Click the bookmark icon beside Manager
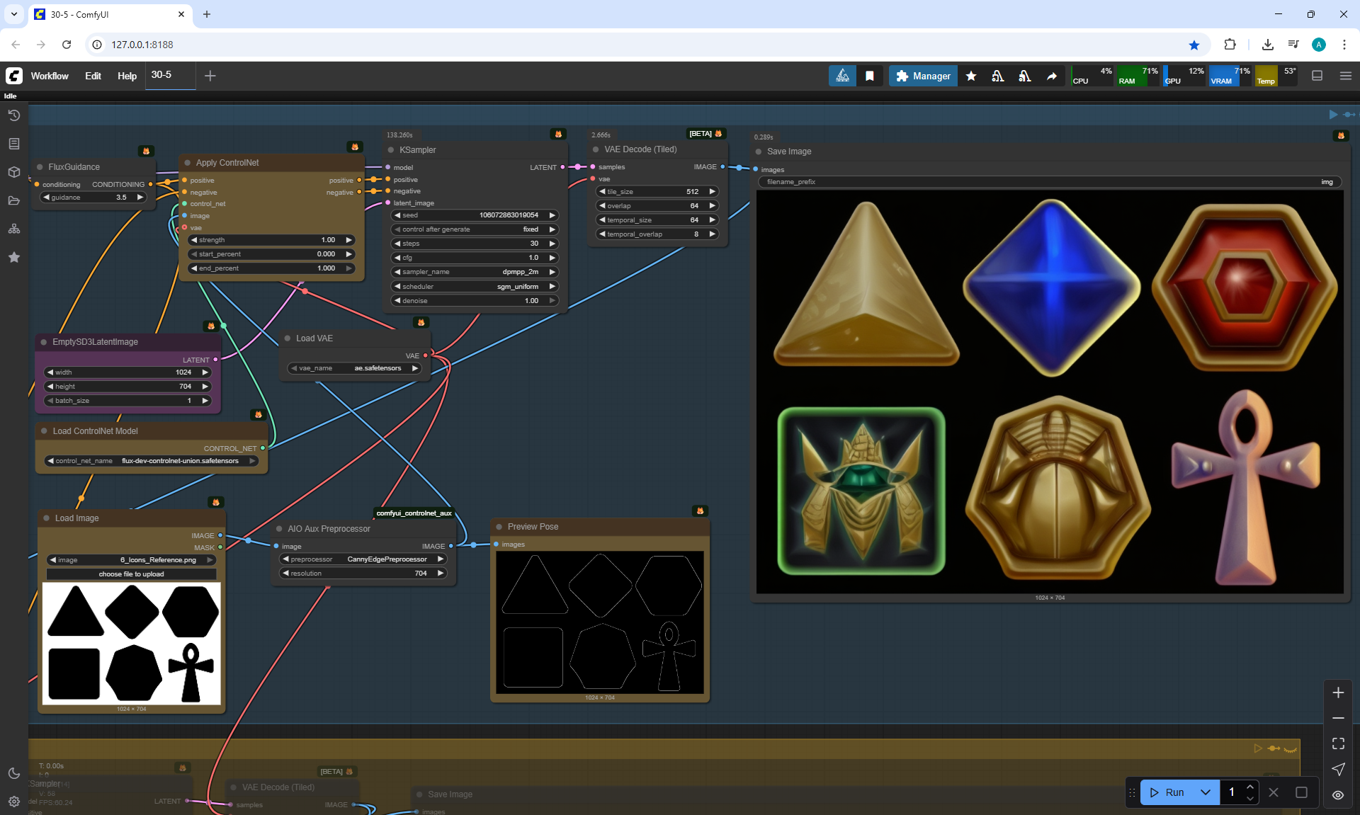Viewport: 1360px width, 815px height. point(869,76)
